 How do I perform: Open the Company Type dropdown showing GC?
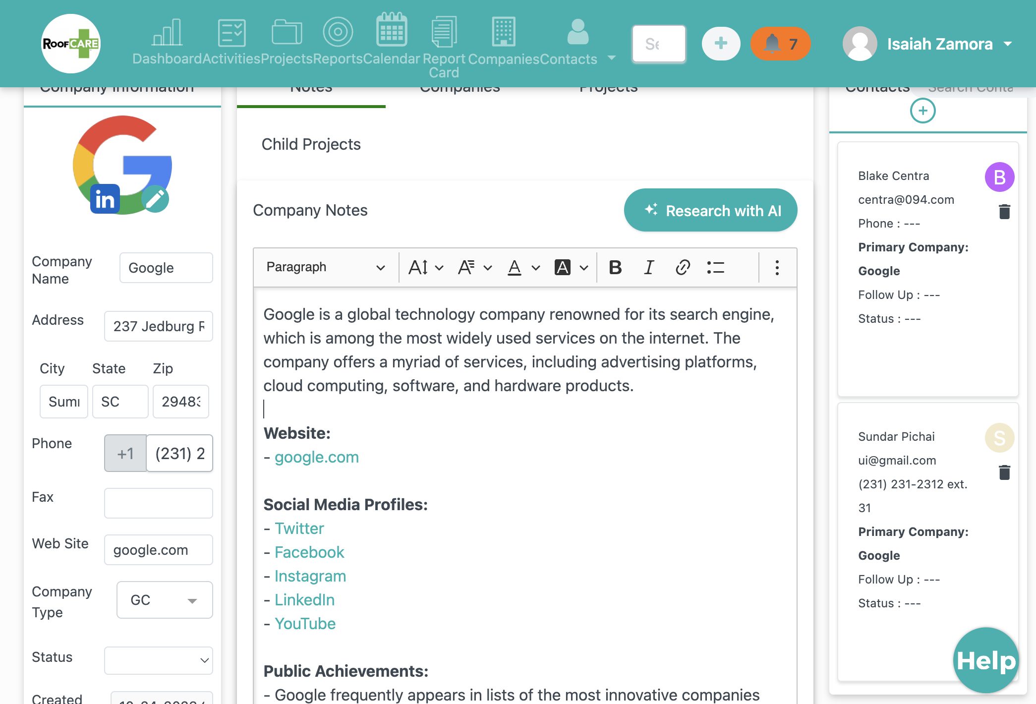165,600
